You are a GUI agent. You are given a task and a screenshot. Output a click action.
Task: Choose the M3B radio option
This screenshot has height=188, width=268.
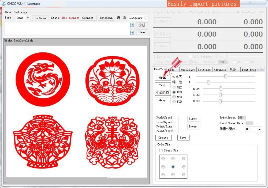(x=174, y=97)
